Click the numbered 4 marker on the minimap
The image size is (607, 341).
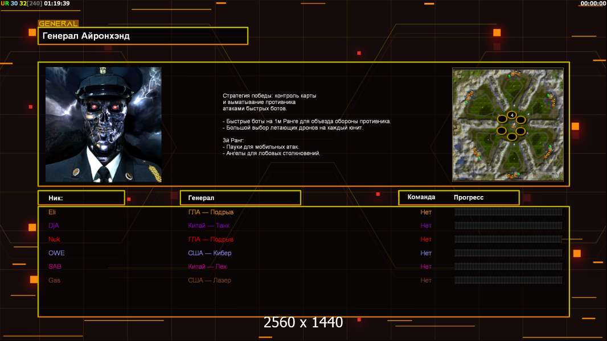pyautogui.click(x=512, y=115)
